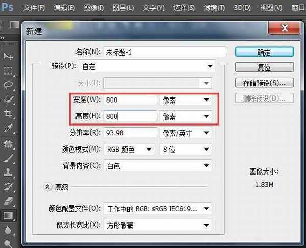Open the 预设 preset dropdown
306x248 pixels.
159,66
